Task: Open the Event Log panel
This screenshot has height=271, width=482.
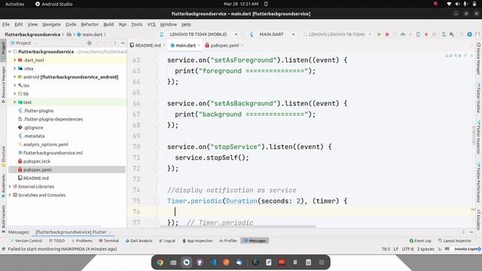Action: 420,241
